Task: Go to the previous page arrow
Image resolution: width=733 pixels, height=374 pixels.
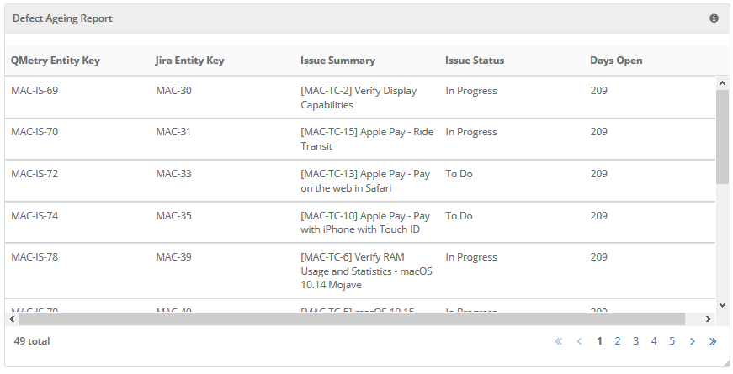Action: [x=579, y=341]
